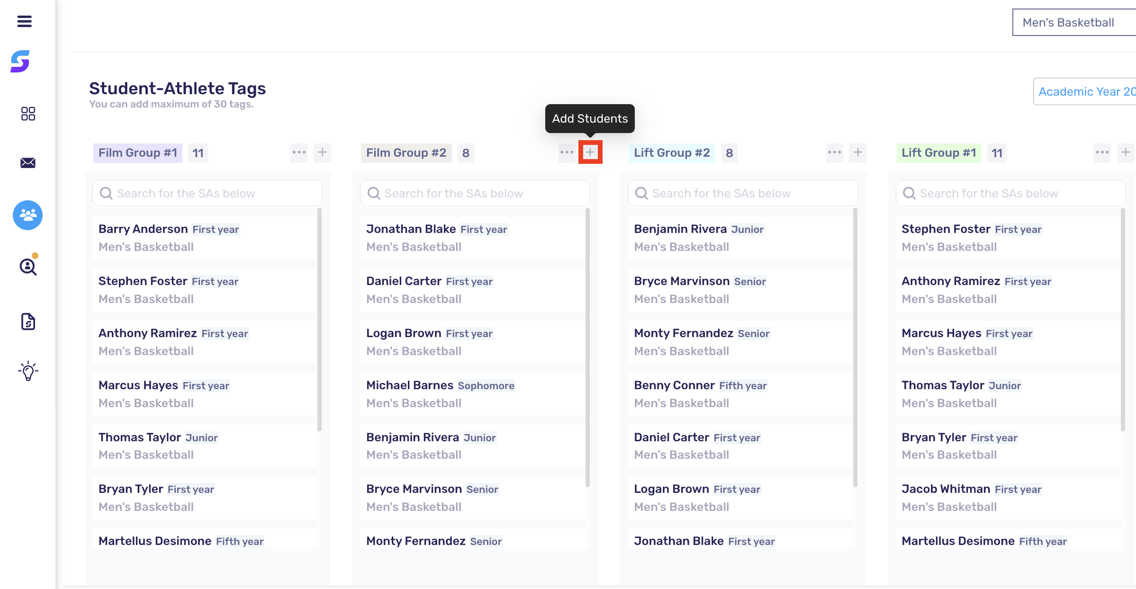Click the Film Group #1 search field
Screen dimensions: 1136x589
click(207, 193)
